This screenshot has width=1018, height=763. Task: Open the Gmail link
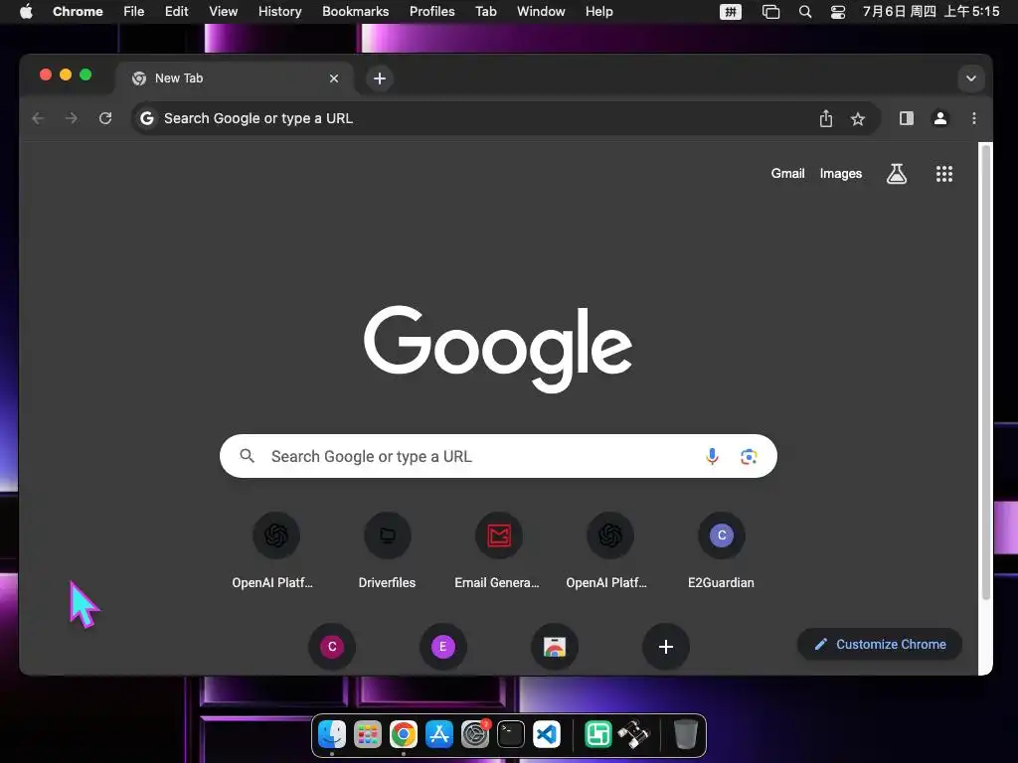[x=787, y=173]
